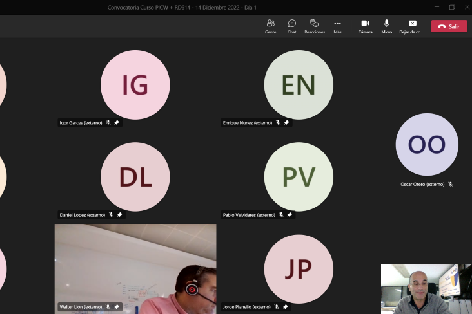The height and width of the screenshot is (314, 472).
Task: Open the Gente participants panel
Action: 270,26
